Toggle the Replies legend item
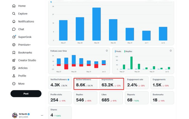 (128, 51)
